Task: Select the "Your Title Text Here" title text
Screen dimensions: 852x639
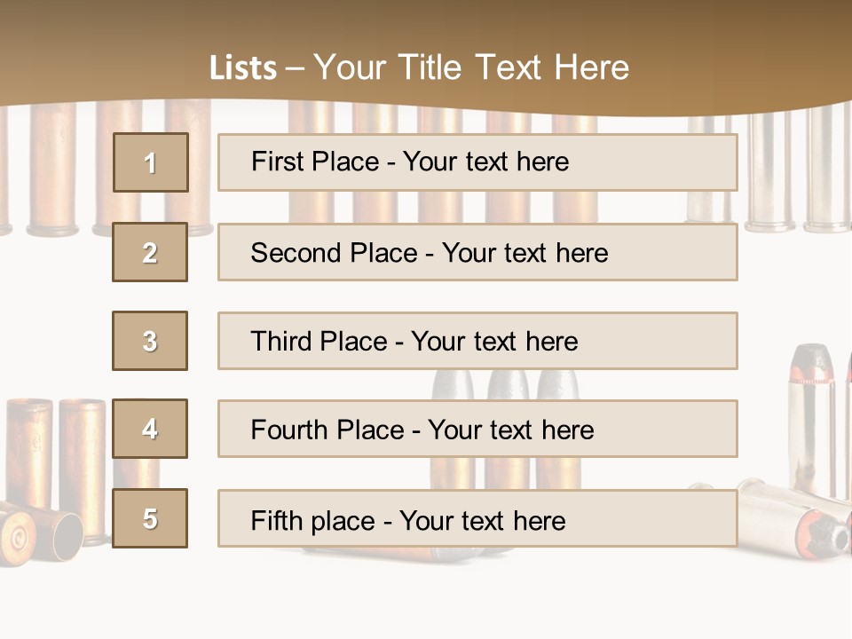Action: pyautogui.click(x=471, y=68)
